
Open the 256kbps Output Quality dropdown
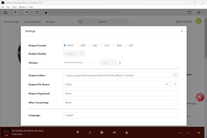pyautogui.click(x=74, y=54)
